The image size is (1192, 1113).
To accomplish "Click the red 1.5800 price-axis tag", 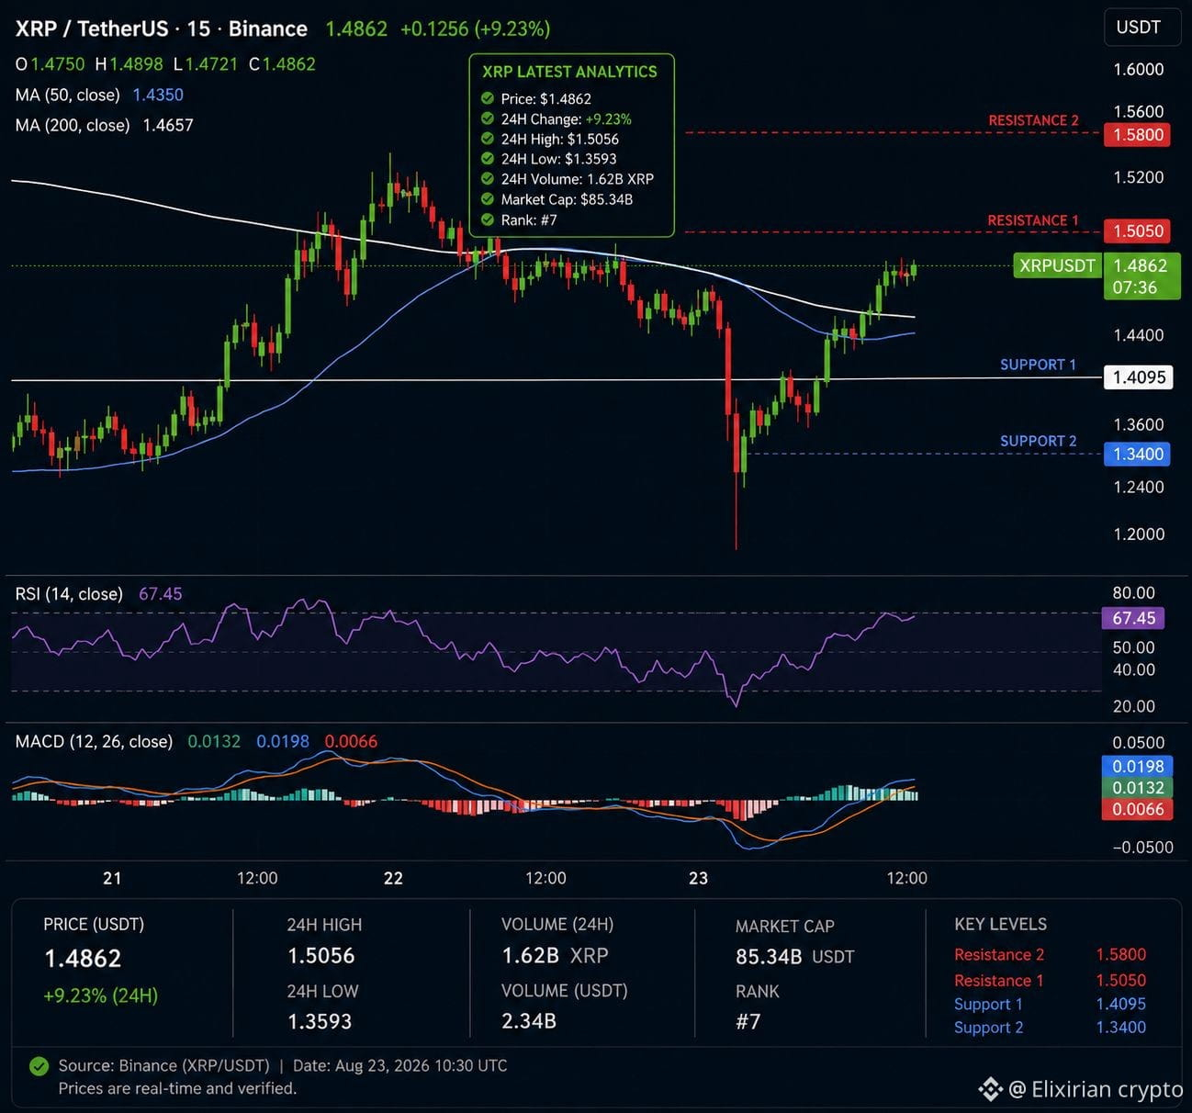I will (1139, 135).
